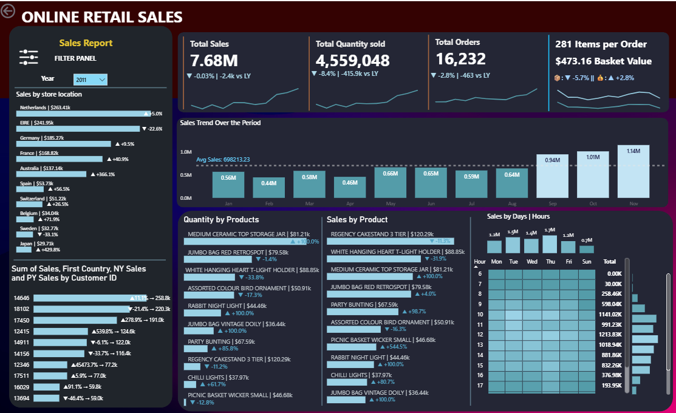Screen dimensions: 676x413
Task: Select the Mon day bar labeled 1.2M
Action: pyautogui.click(x=494, y=247)
